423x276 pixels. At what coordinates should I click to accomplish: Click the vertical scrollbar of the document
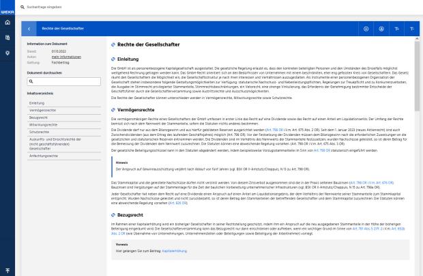click(418, 75)
